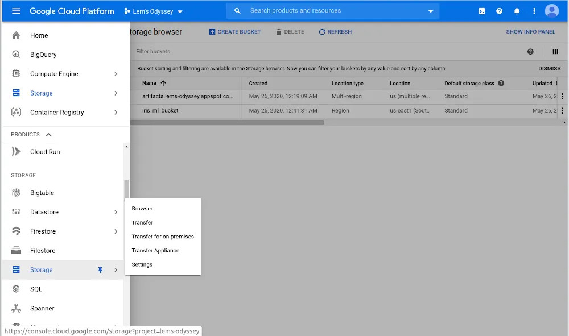Collapse the PRODUCTS section
569x336 pixels.
(x=48, y=135)
